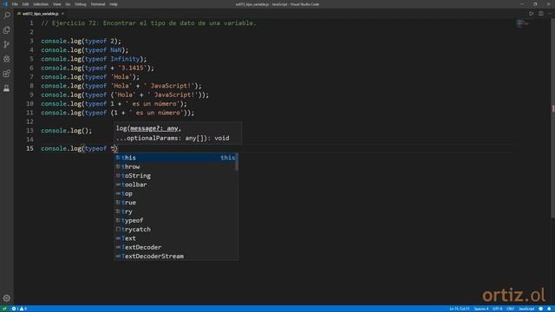Choose 'toString' from the suggestion list
Screen dimensions: 555x312
coord(175,175)
